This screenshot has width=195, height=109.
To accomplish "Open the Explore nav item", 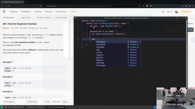I will [14, 12].
